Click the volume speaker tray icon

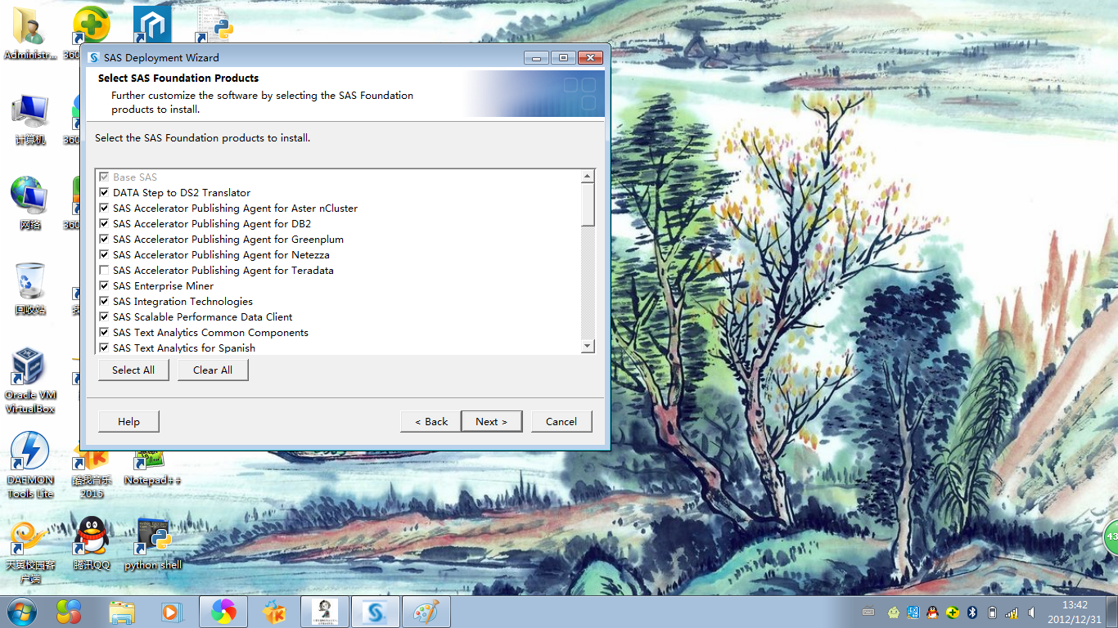(1031, 612)
